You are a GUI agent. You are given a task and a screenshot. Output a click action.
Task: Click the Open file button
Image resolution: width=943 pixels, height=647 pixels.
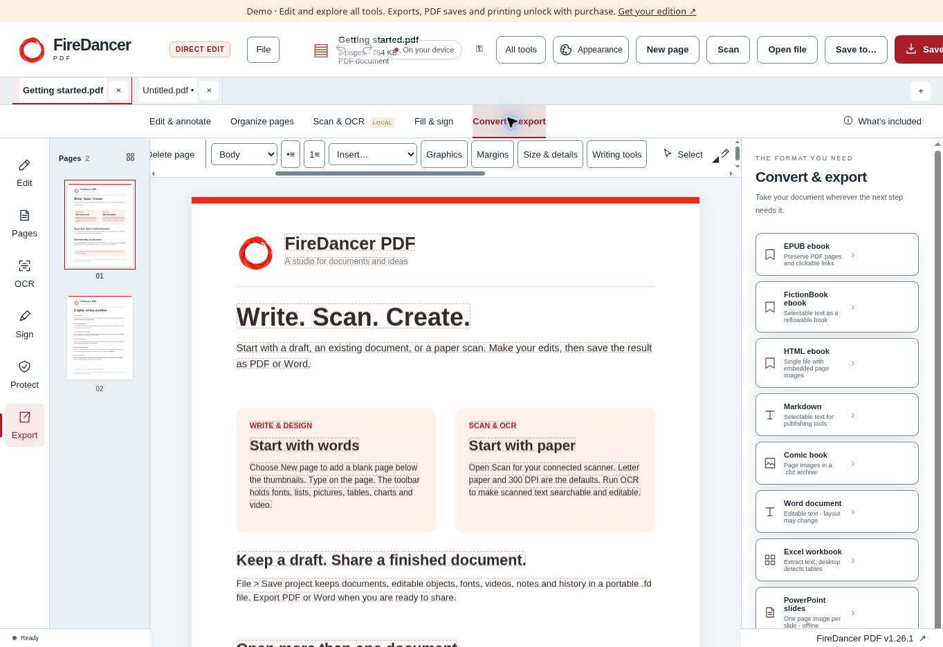(x=787, y=50)
